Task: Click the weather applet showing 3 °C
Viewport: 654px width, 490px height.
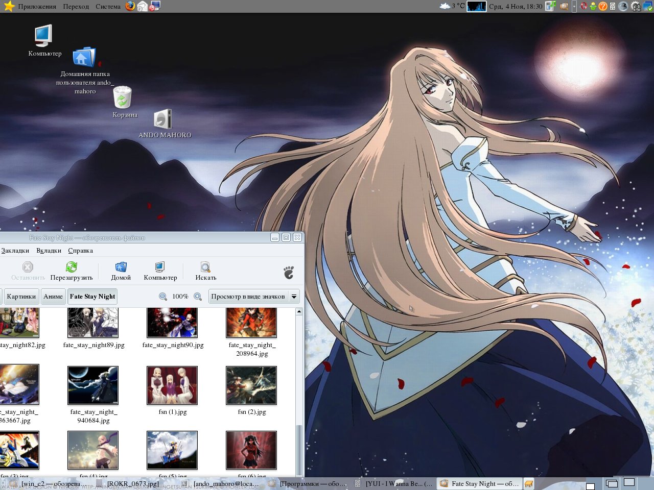Action: pyautogui.click(x=452, y=6)
